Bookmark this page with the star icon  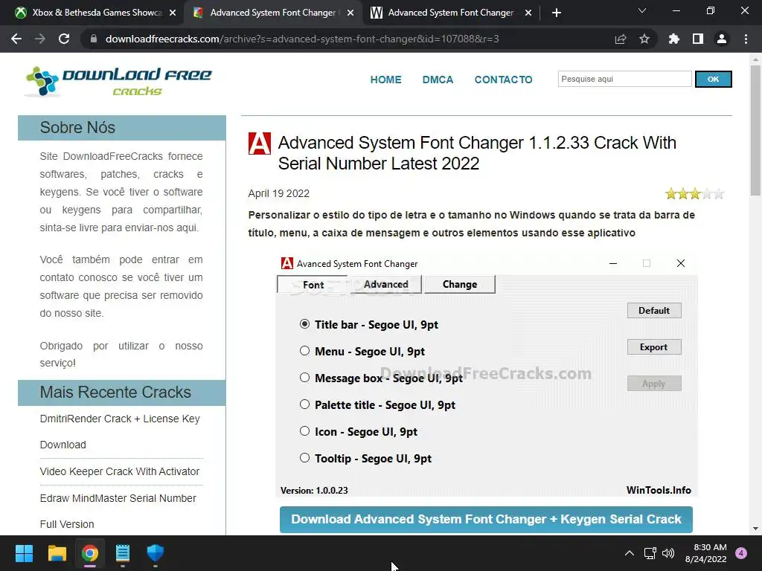pos(644,39)
